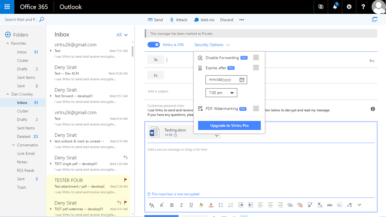
Task: Pick the text highlight color
Action: tap(201, 205)
